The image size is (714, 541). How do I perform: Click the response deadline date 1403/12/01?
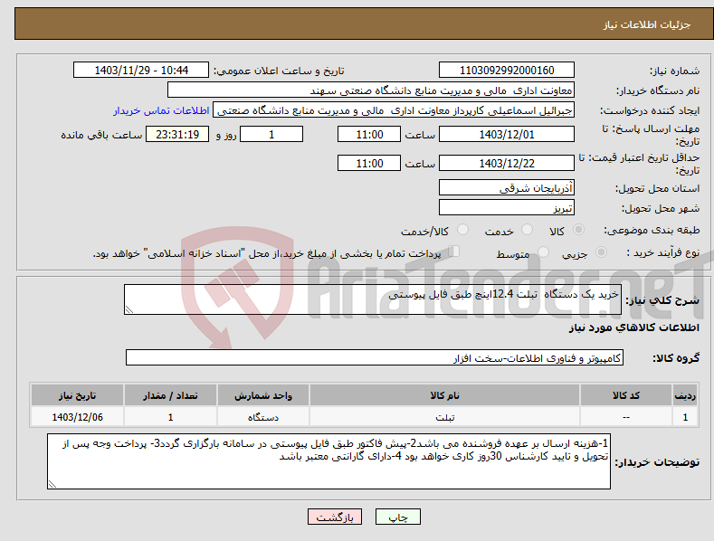[507, 134]
